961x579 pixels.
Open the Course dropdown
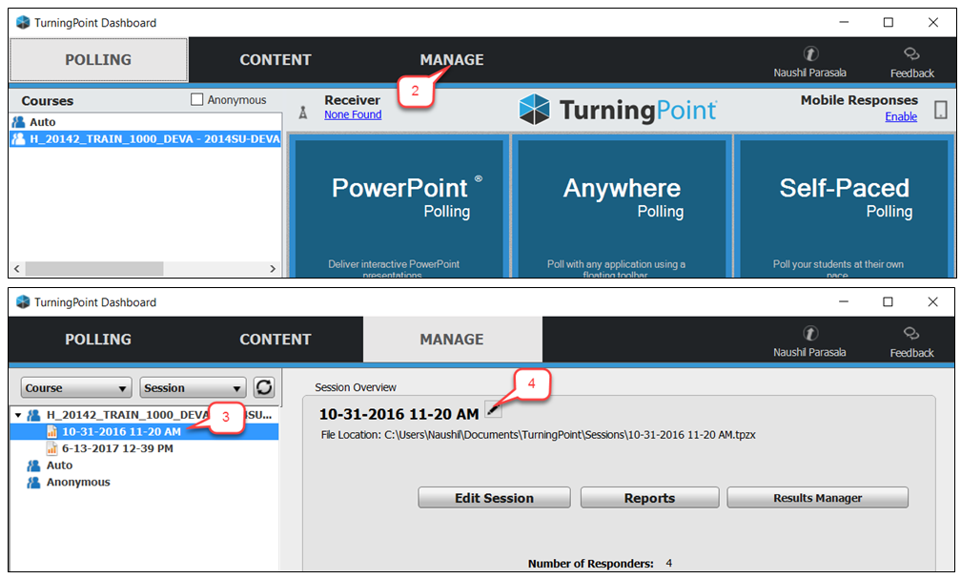pyautogui.click(x=76, y=387)
